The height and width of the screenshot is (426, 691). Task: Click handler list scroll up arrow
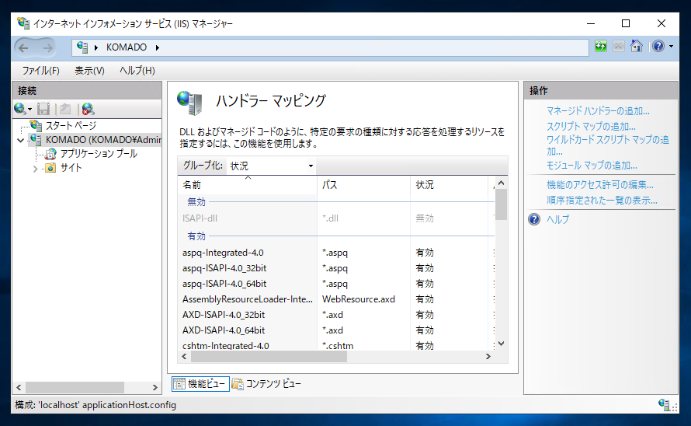501,183
